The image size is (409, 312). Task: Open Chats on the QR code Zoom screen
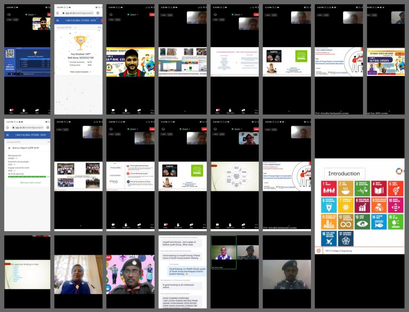(11, 111)
